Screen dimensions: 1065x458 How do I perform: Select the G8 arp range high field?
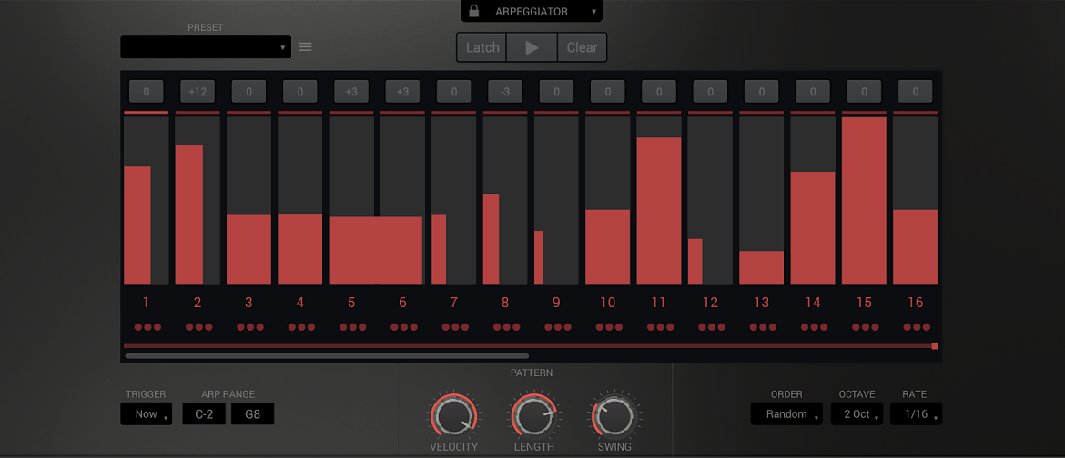[253, 413]
